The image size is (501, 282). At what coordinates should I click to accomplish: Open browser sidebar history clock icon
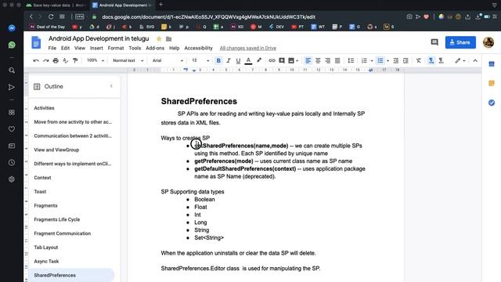tap(12, 163)
